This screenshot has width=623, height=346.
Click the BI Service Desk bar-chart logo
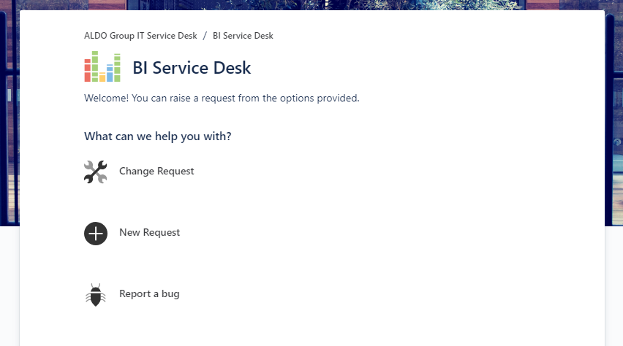(x=102, y=66)
